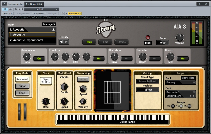Image resolution: width=211 pixels, height=134 pixels.
Task: Click the Volume knob
Action: pos(180,37)
